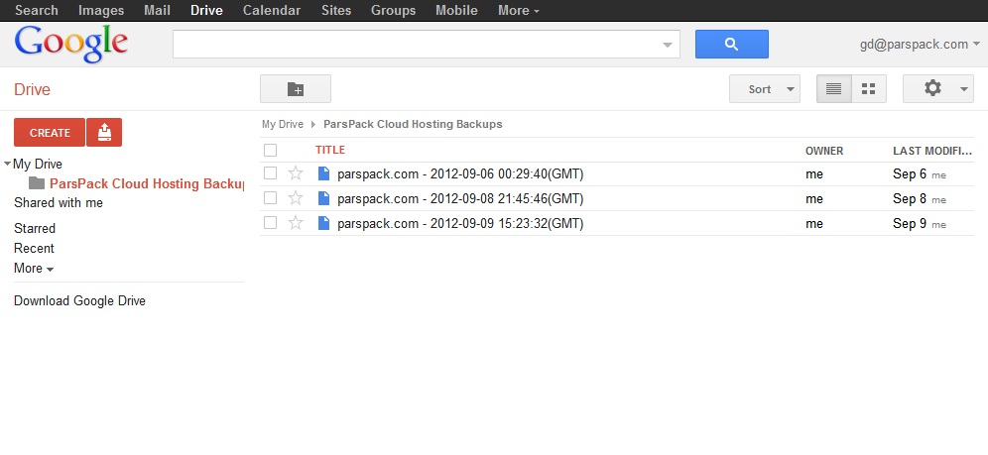Viewport: 988px width, 455px height.
Task: Open Calendar in top navigation bar
Action: coord(272,10)
